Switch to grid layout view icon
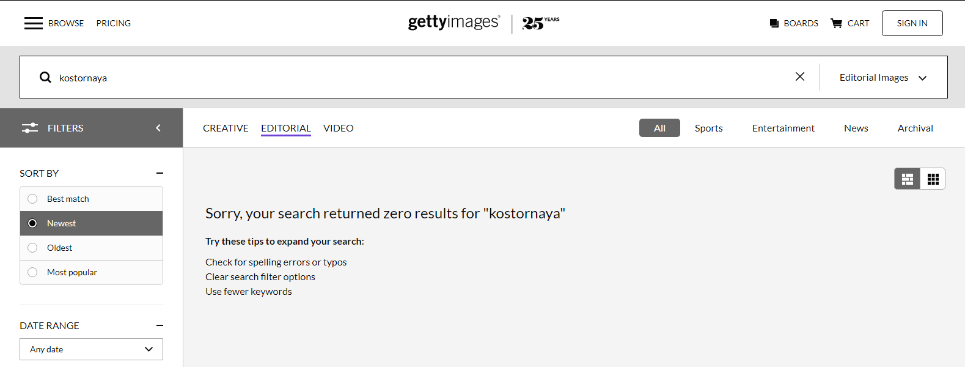The height and width of the screenshot is (367, 965). tap(933, 179)
